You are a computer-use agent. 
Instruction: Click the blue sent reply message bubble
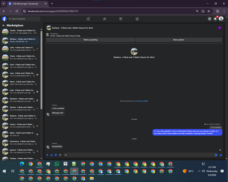coord(187,132)
